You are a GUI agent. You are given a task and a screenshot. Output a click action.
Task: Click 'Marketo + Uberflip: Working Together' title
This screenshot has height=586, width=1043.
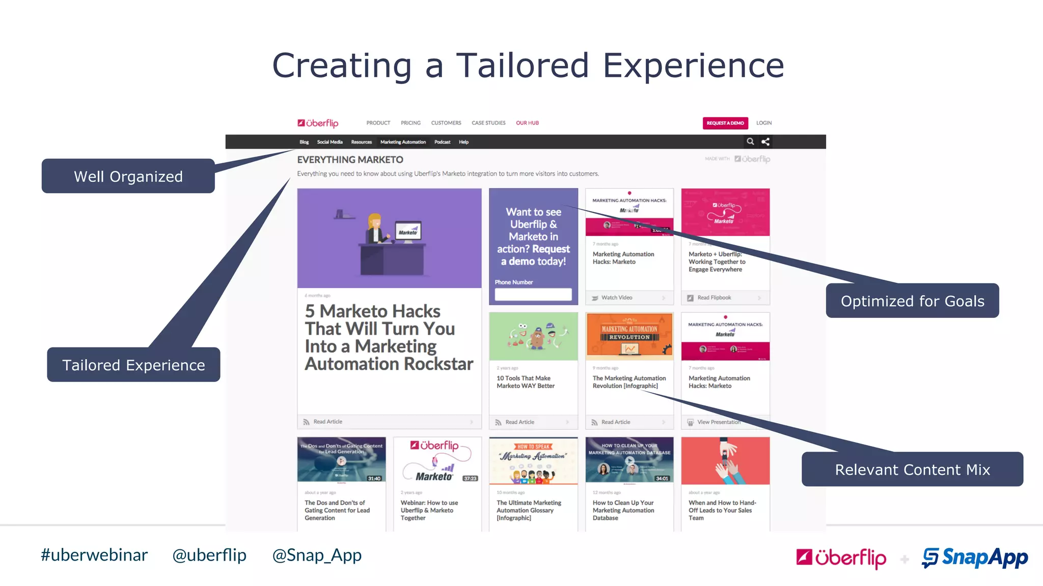pyautogui.click(x=717, y=262)
